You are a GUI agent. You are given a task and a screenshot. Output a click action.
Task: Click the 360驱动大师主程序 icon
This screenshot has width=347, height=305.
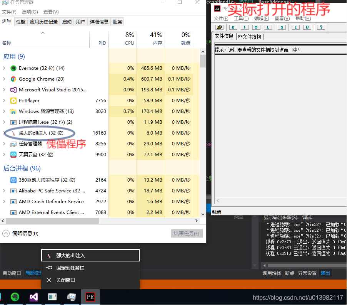(x=13, y=180)
